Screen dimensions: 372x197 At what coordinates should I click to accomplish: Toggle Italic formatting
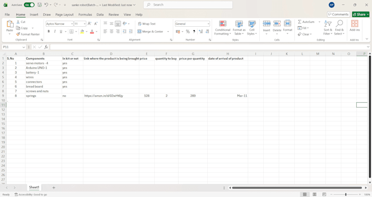pos(55,31)
